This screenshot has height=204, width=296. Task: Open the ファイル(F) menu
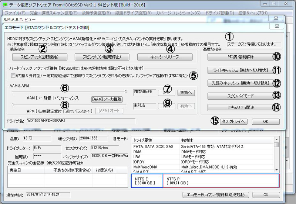[x=15, y=13]
